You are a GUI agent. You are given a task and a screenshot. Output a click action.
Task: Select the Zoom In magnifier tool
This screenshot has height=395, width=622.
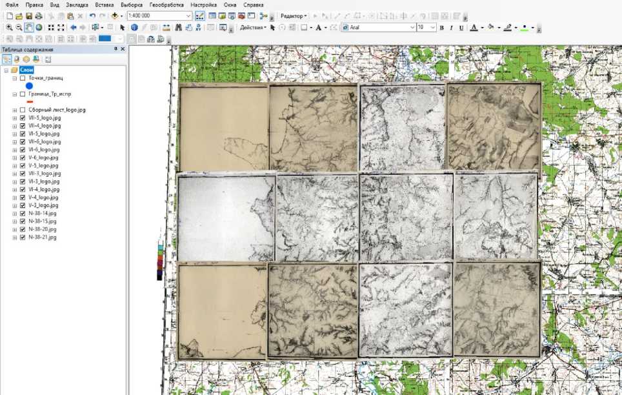pyautogui.click(x=9, y=28)
